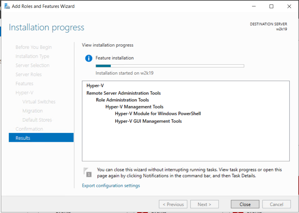299x213 pixels.
Task: Select the Server Selection step
Action: tap(32, 65)
